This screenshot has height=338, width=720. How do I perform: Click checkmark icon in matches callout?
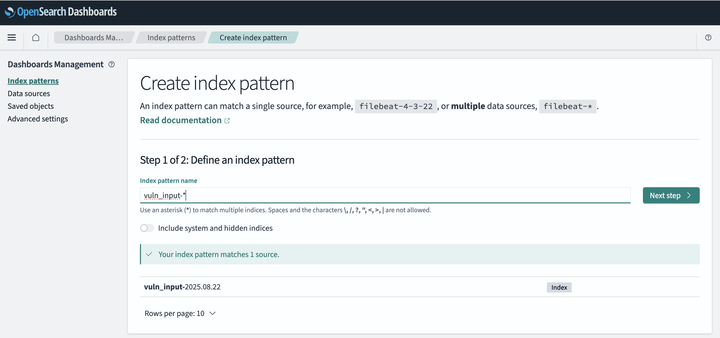point(149,254)
